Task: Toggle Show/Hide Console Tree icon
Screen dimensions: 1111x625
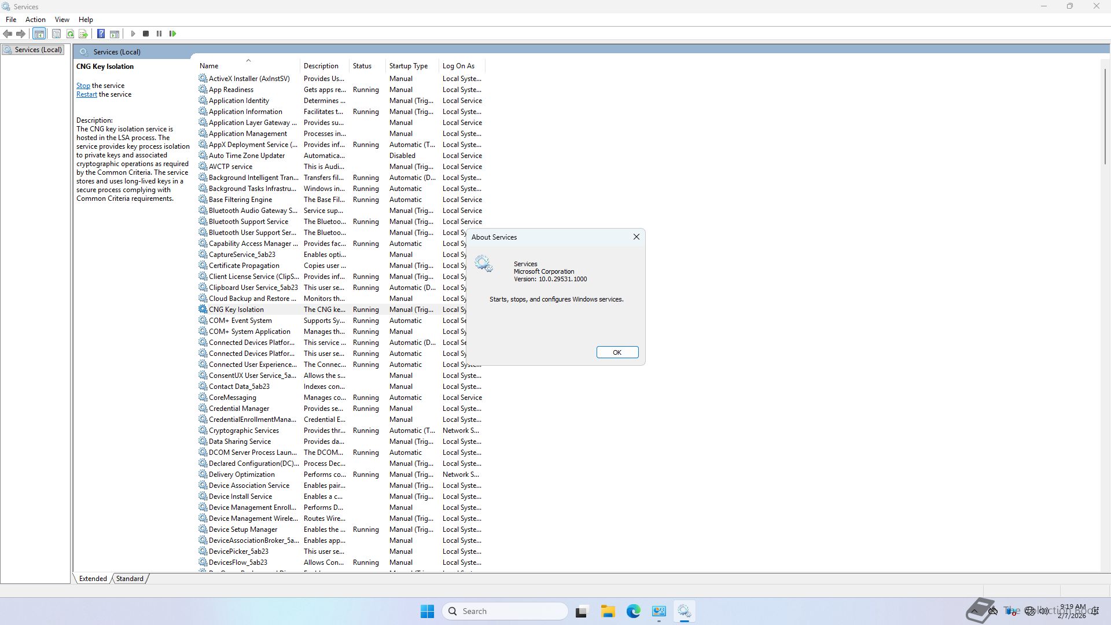Action: coord(39,34)
